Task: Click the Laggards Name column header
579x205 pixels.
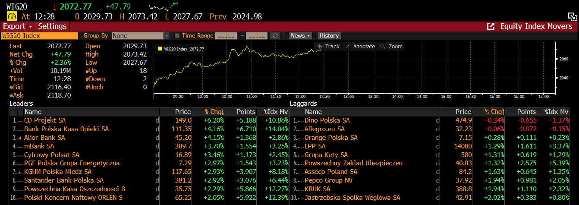Action: [371, 112]
